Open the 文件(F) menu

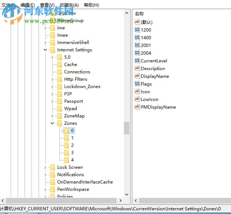[x=8, y=5]
